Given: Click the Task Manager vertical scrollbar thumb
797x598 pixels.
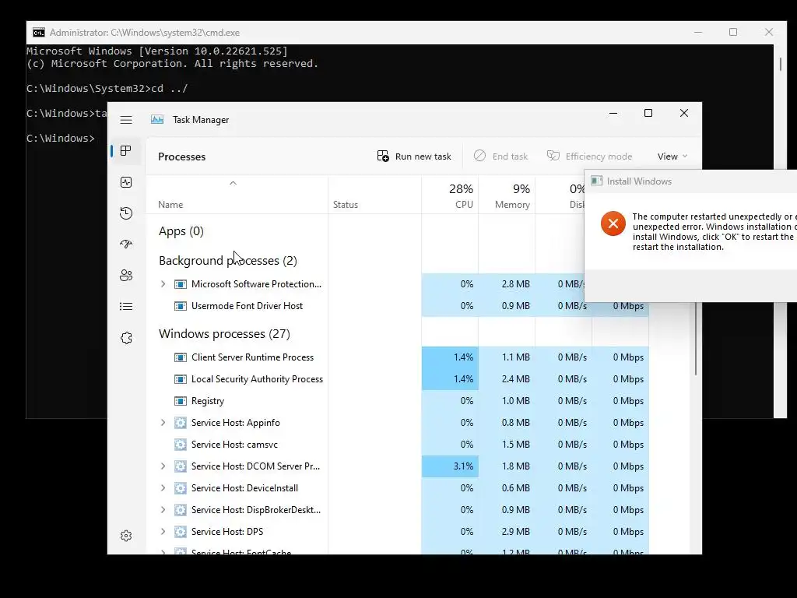Looking at the screenshot, I should [696, 339].
